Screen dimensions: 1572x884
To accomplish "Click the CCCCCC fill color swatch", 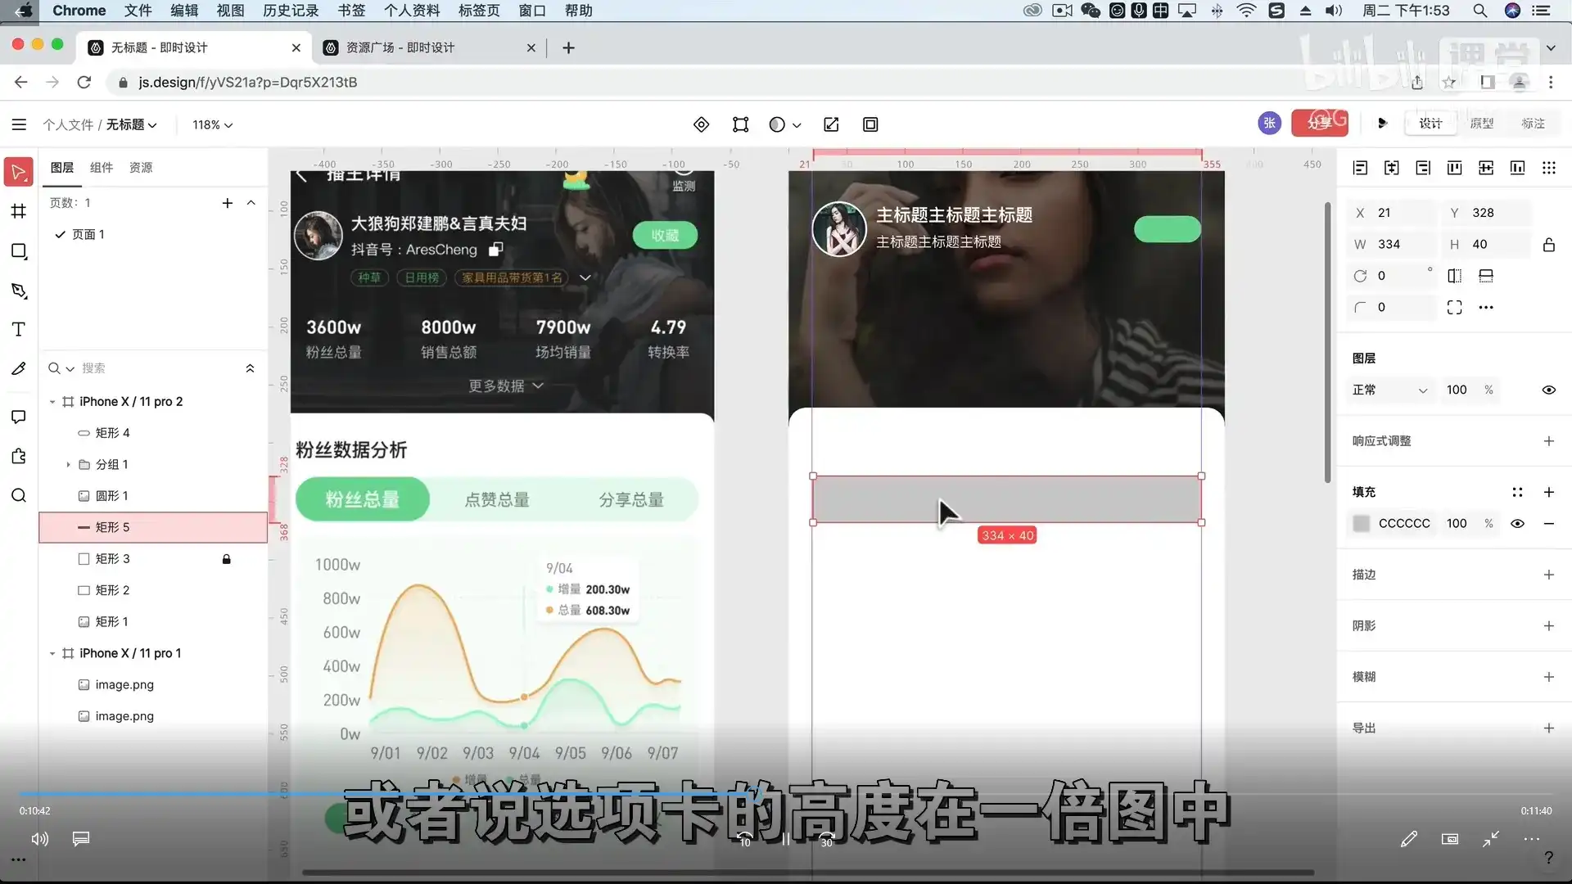I will coord(1362,523).
